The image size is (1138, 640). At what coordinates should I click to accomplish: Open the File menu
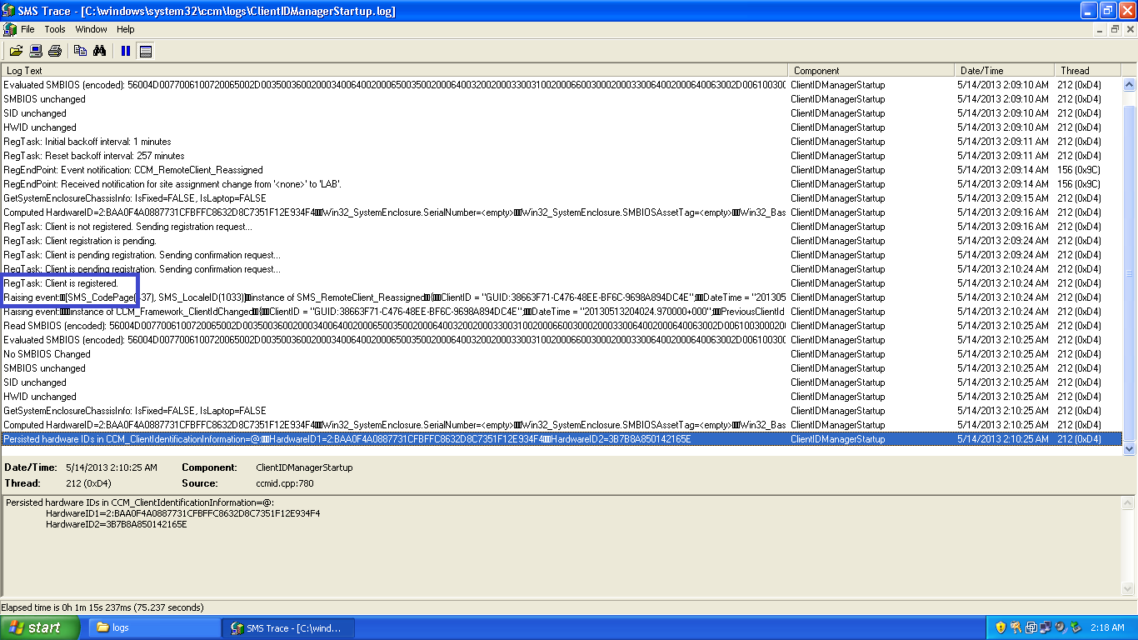[x=28, y=29]
